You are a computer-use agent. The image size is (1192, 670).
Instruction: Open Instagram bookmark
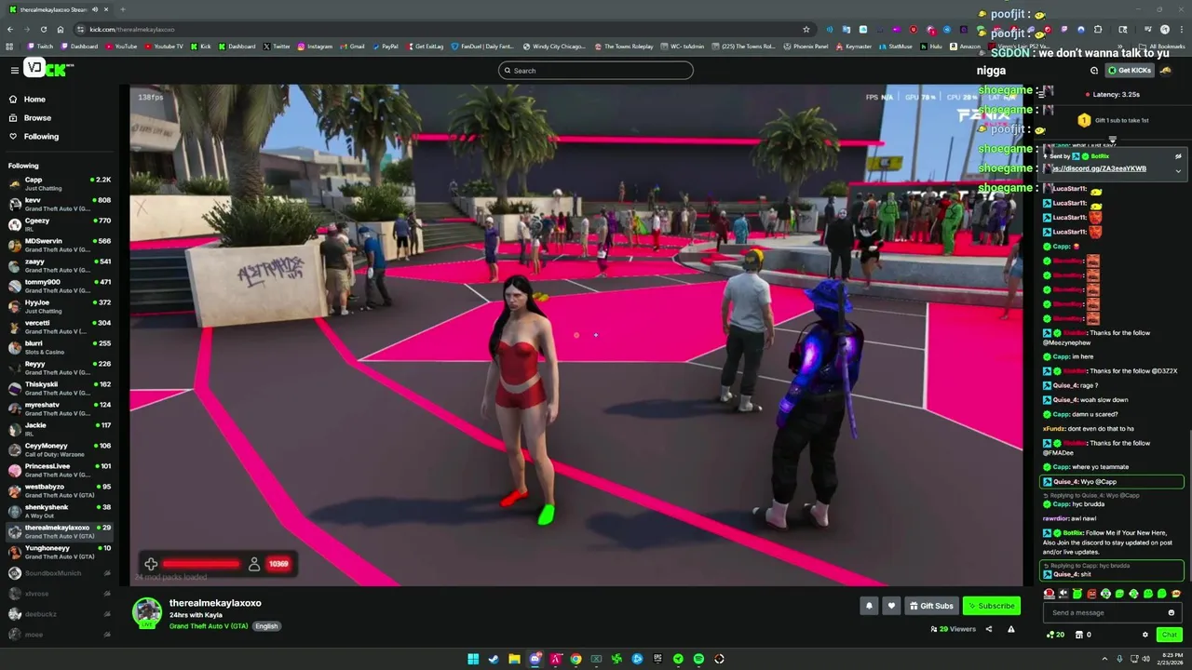point(315,47)
